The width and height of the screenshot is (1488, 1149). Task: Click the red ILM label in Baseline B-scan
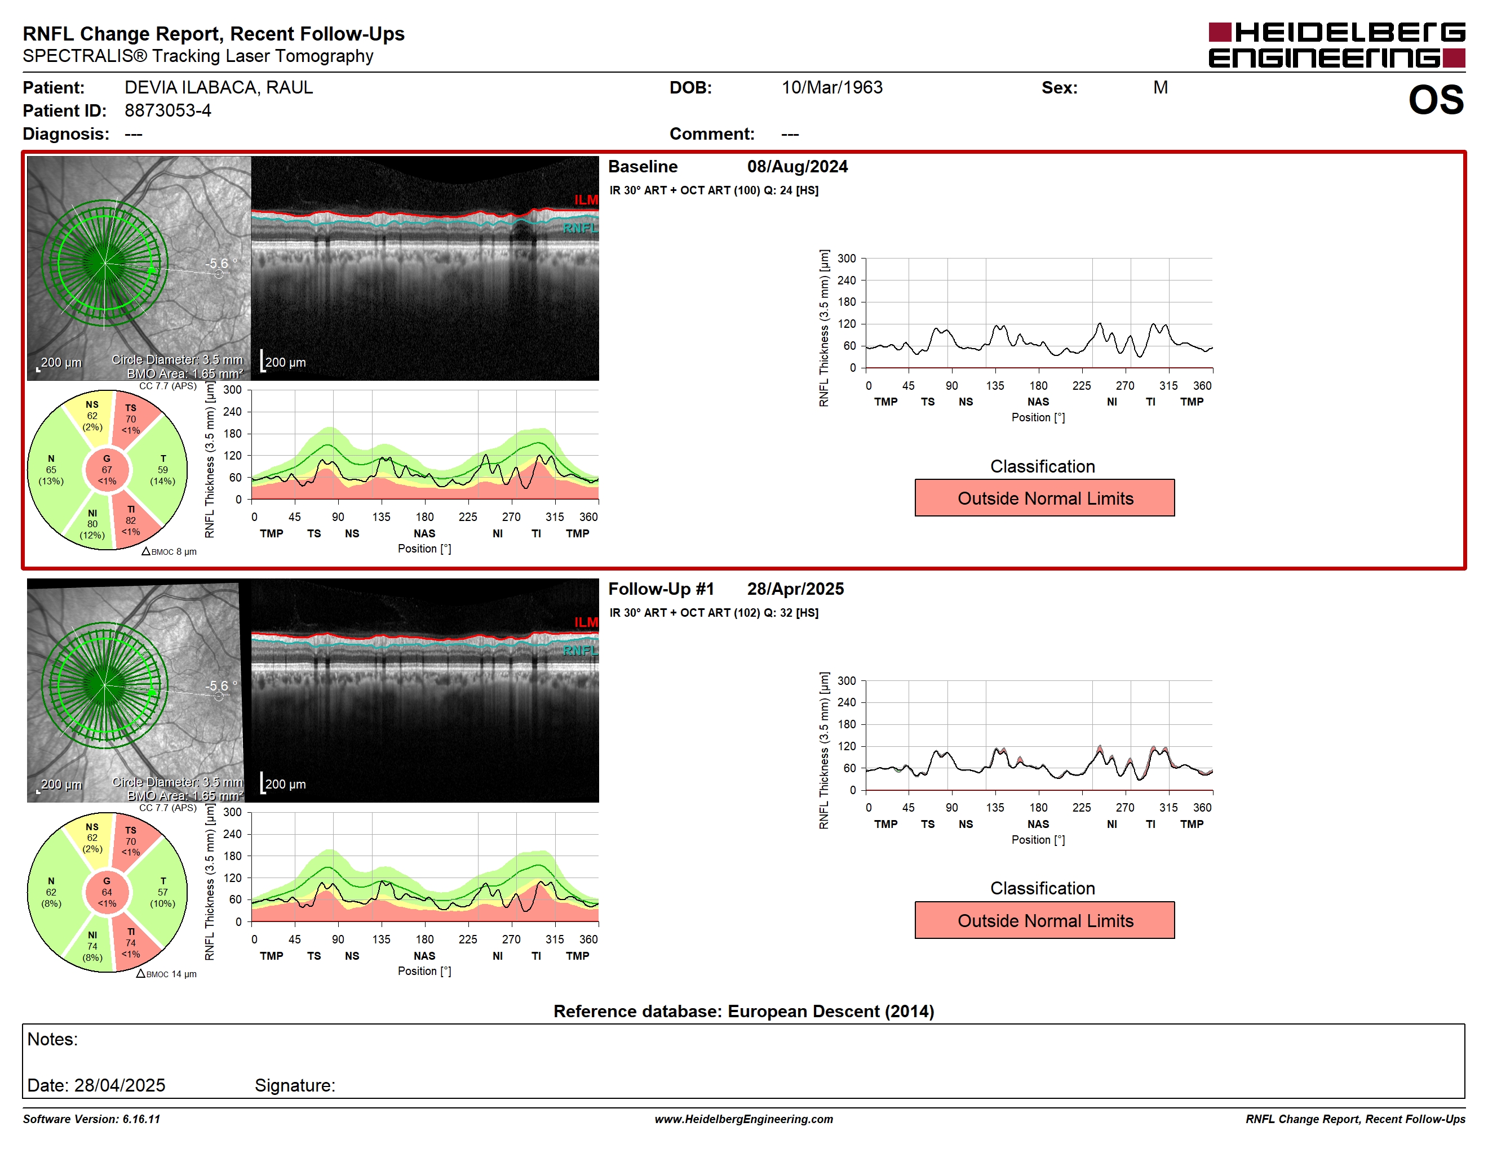click(x=586, y=199)
